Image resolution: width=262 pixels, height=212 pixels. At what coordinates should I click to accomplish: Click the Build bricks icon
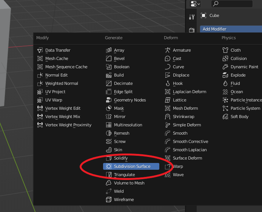click(109, 75)
